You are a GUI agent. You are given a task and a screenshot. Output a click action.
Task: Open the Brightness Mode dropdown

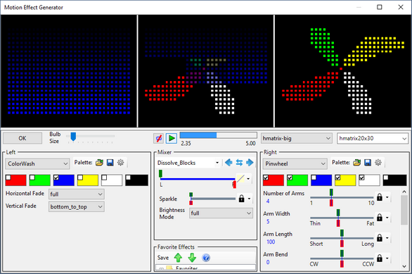point(221,213)
